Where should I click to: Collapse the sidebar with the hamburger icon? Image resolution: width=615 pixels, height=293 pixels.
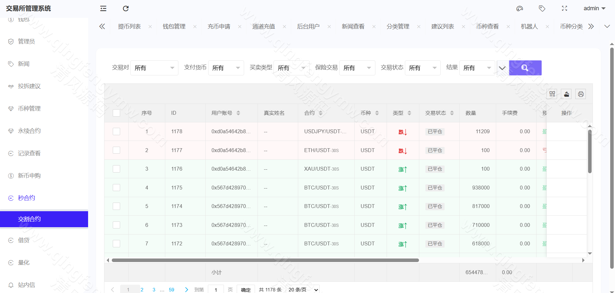(103, 8)
